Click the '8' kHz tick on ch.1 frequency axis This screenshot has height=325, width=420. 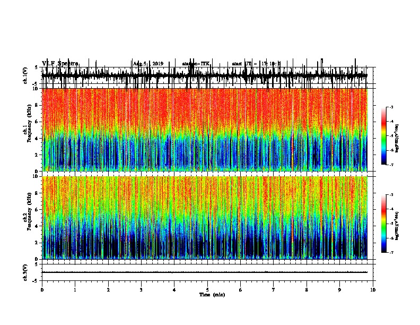coord(37,105)
